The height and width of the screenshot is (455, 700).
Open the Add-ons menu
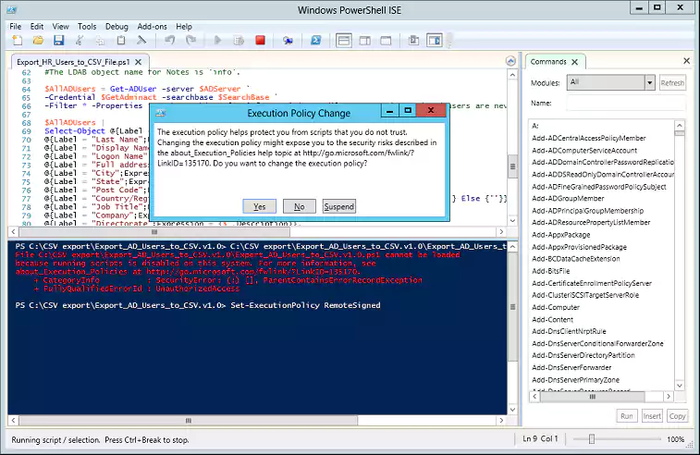click(x=150, y=27)
